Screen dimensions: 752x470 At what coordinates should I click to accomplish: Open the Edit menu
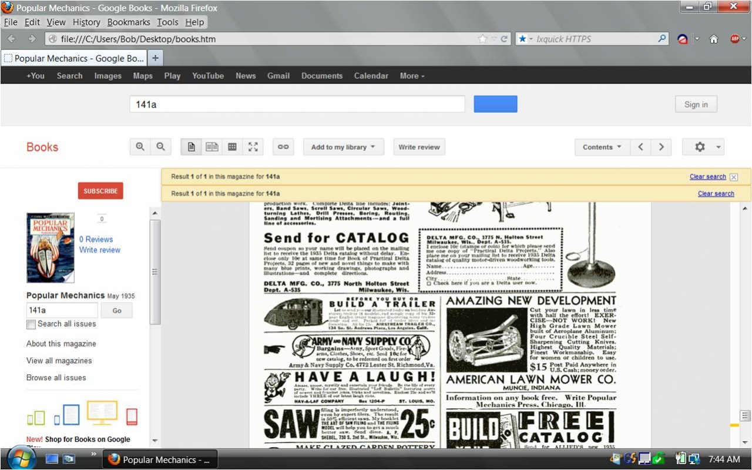[x=32, y=22]
